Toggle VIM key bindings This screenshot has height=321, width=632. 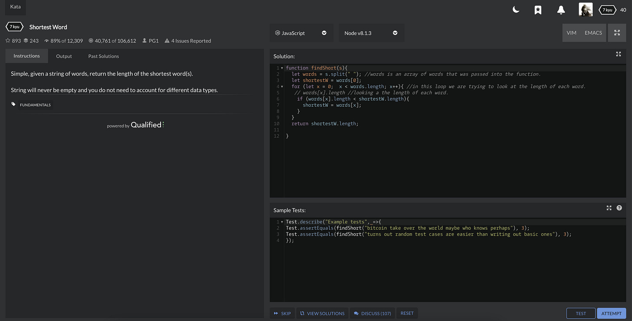(x=572, y=33)
